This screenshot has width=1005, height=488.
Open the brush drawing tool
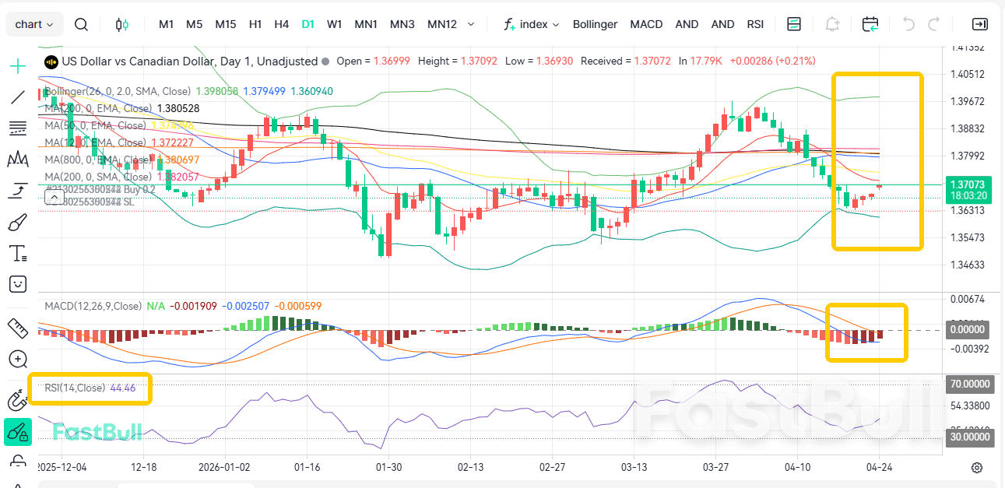coord(17,222)
